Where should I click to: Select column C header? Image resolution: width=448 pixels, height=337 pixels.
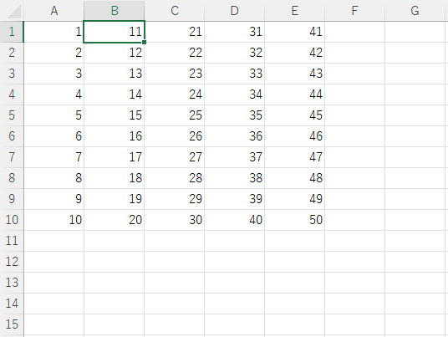(x=175, y=11)
